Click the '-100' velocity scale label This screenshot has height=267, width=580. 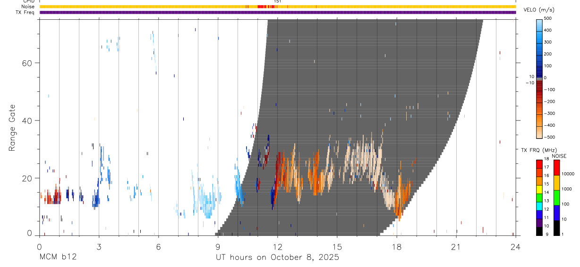(549, 89)
